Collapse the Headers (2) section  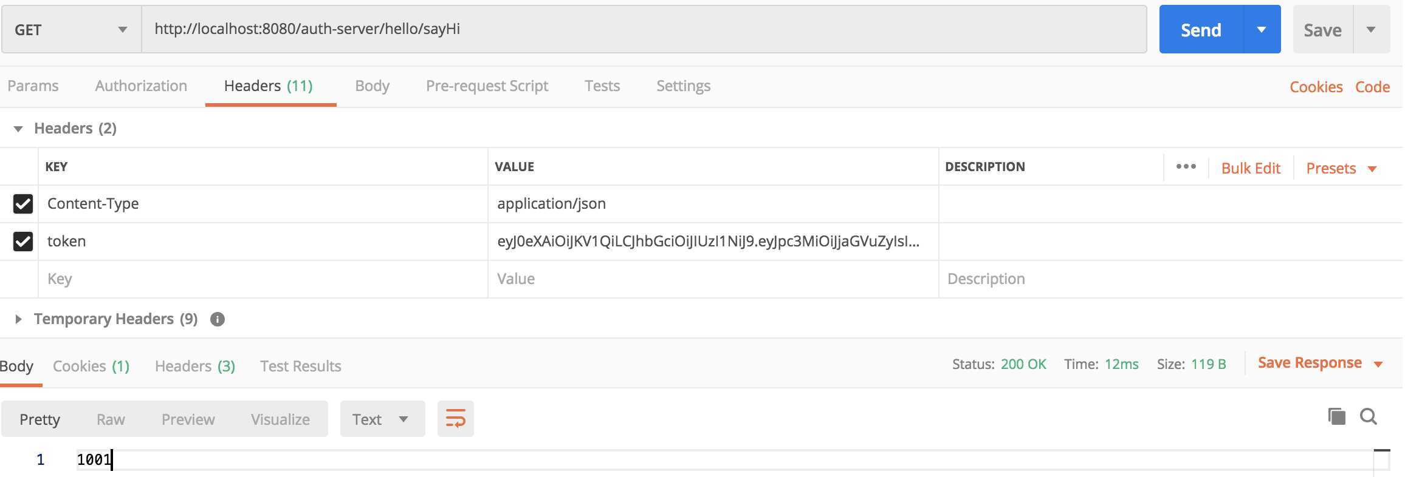18,129
